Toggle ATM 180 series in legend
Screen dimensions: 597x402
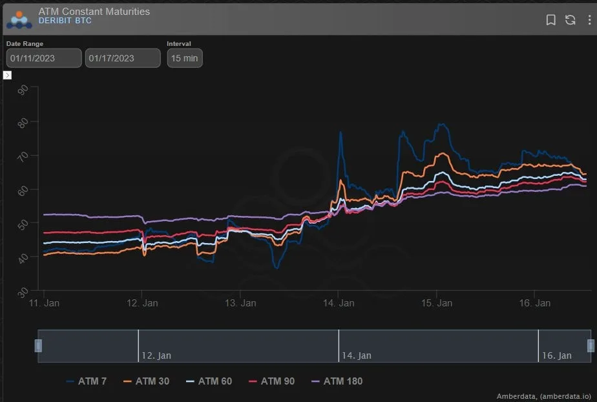pos(337,381)
